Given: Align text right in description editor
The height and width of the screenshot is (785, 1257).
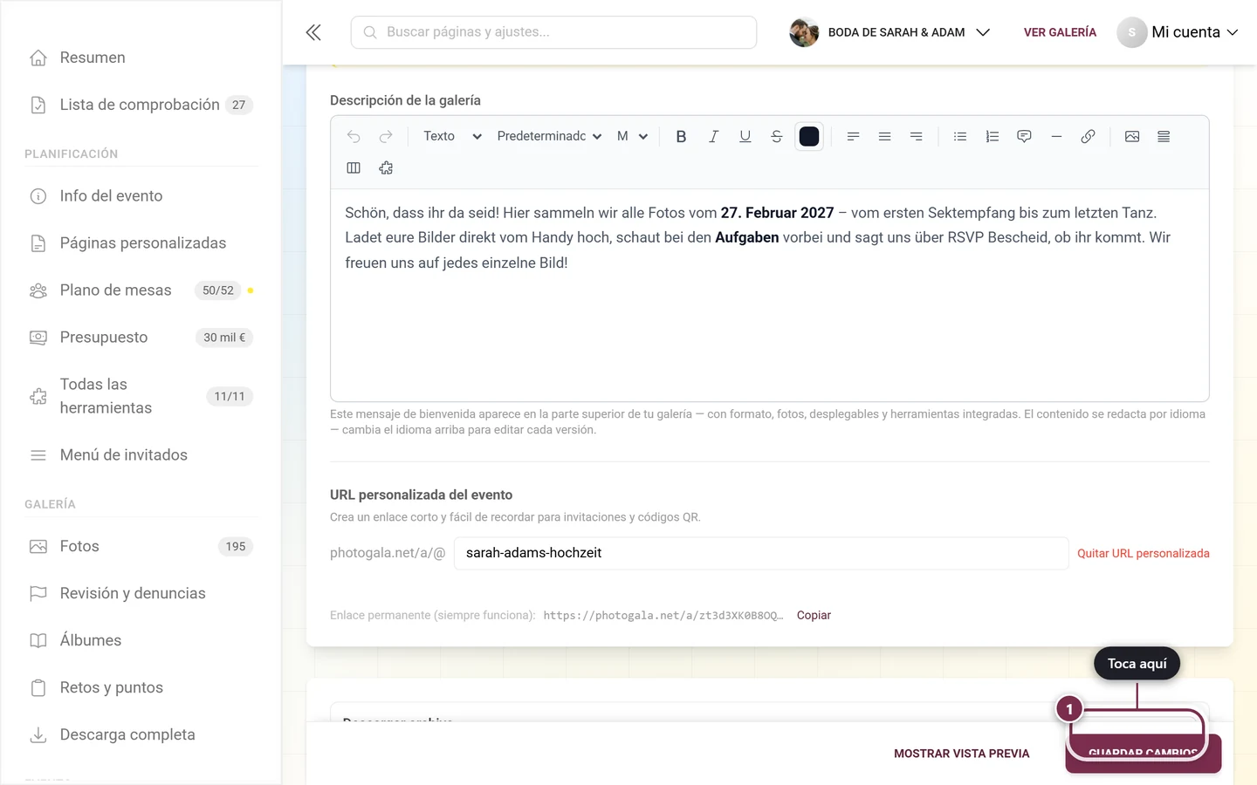Looking at the screenshot, I should (916, 136).
